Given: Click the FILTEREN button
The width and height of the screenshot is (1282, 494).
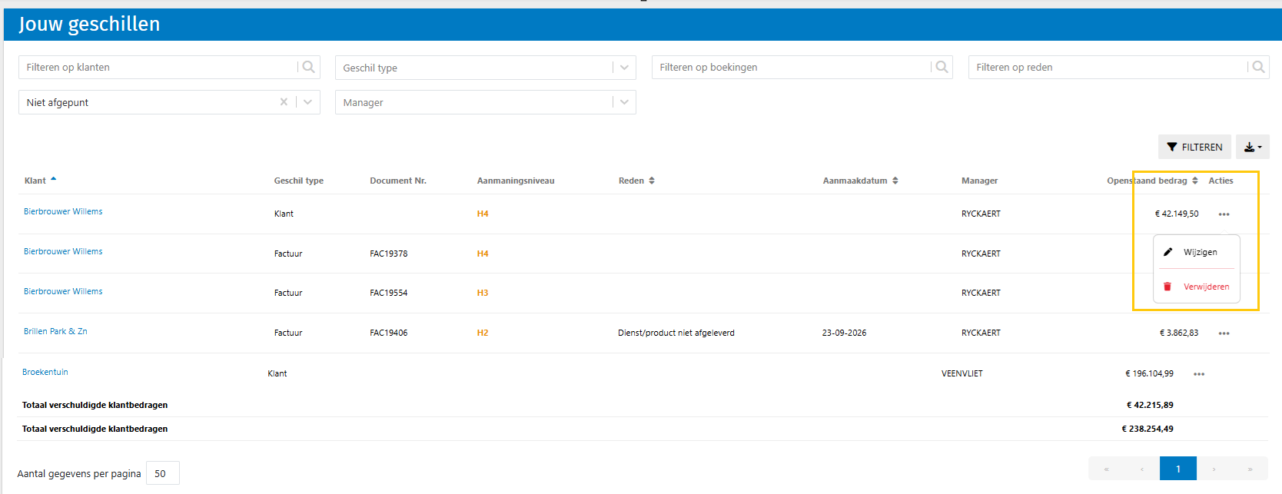Looking at the screenshot, I should (1194, 147).
